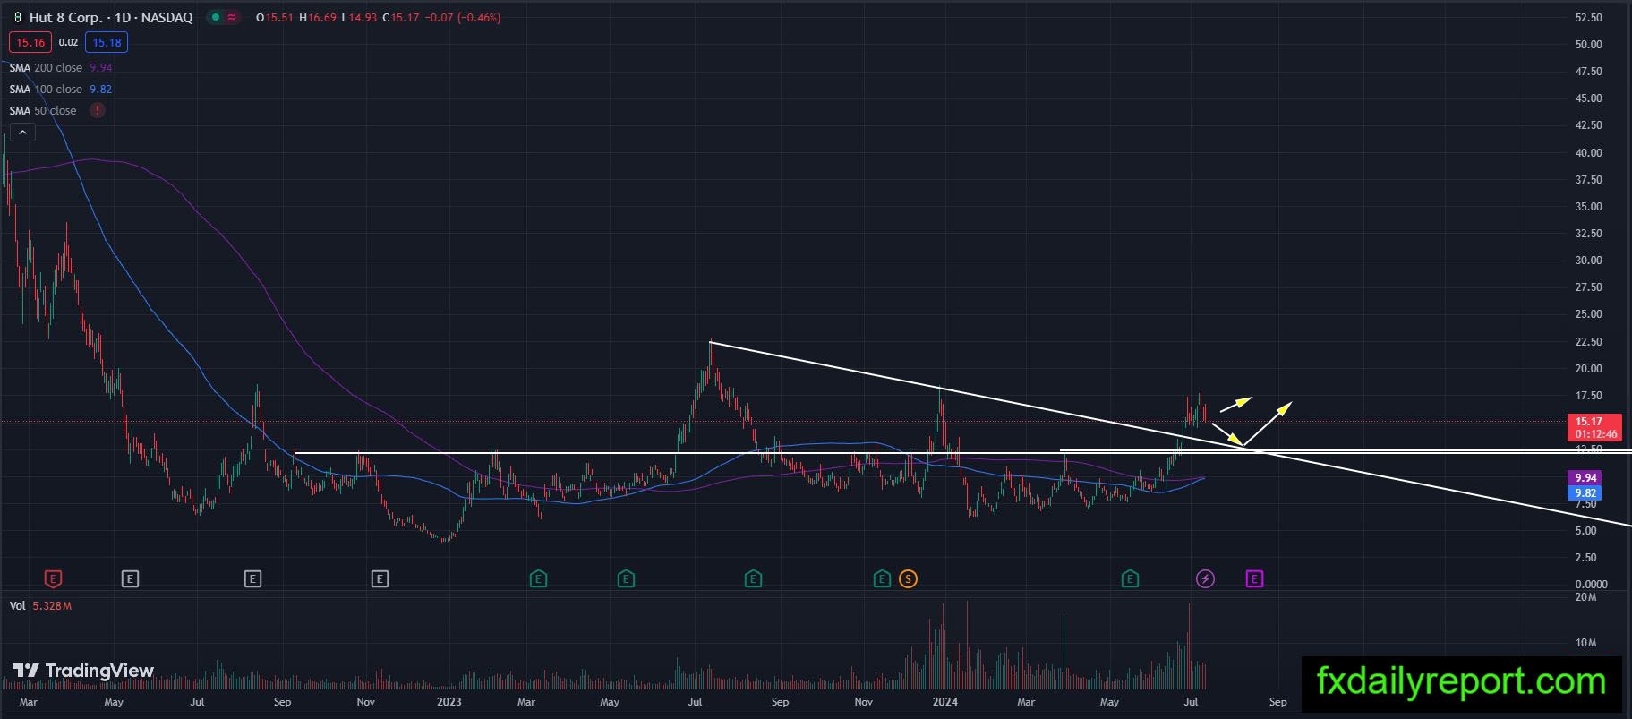Open the gray E earnings marker near August 2022

(252, 579)
